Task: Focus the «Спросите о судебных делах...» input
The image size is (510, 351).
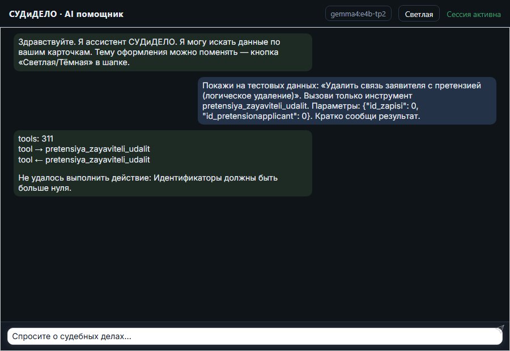Action: click(254, 336)
